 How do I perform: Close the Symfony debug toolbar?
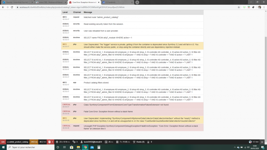point(262,142)
